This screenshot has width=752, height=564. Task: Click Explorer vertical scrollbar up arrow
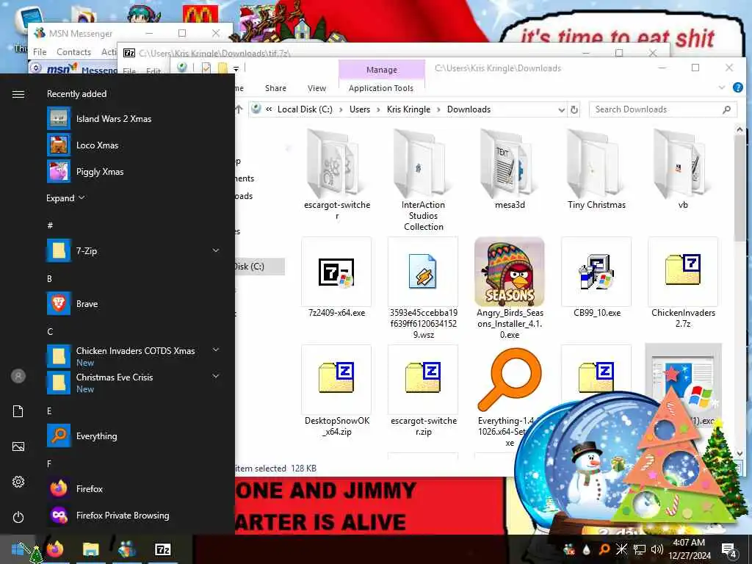(739, 129)
